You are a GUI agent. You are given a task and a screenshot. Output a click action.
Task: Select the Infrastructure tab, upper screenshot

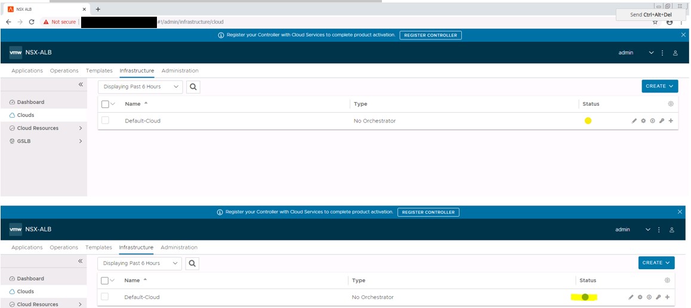point(137,70)
